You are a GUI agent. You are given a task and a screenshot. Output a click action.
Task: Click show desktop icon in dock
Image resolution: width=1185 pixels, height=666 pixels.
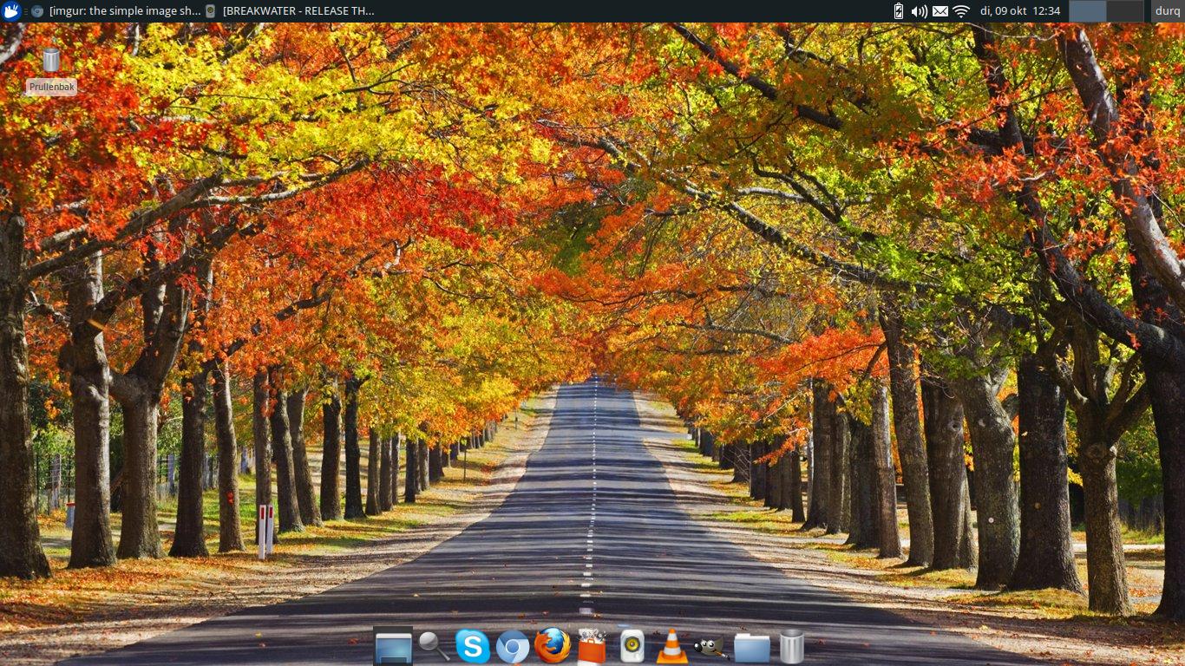[393, 646]
